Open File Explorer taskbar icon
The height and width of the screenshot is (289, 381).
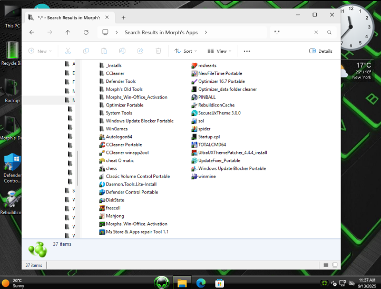pyautogui.click(x=182, y=283)
